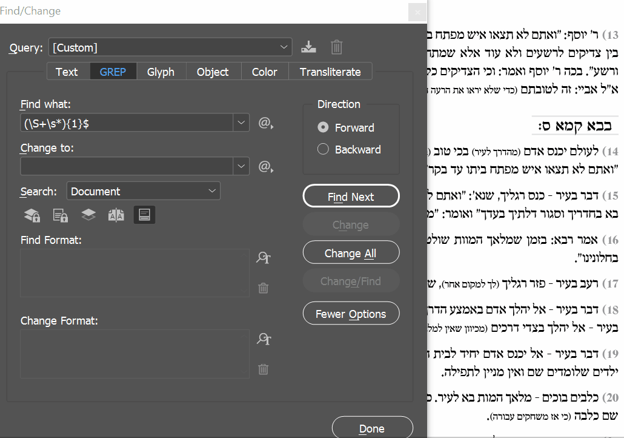
Task: Specify attributes to change icon
Action: point(264,339)
